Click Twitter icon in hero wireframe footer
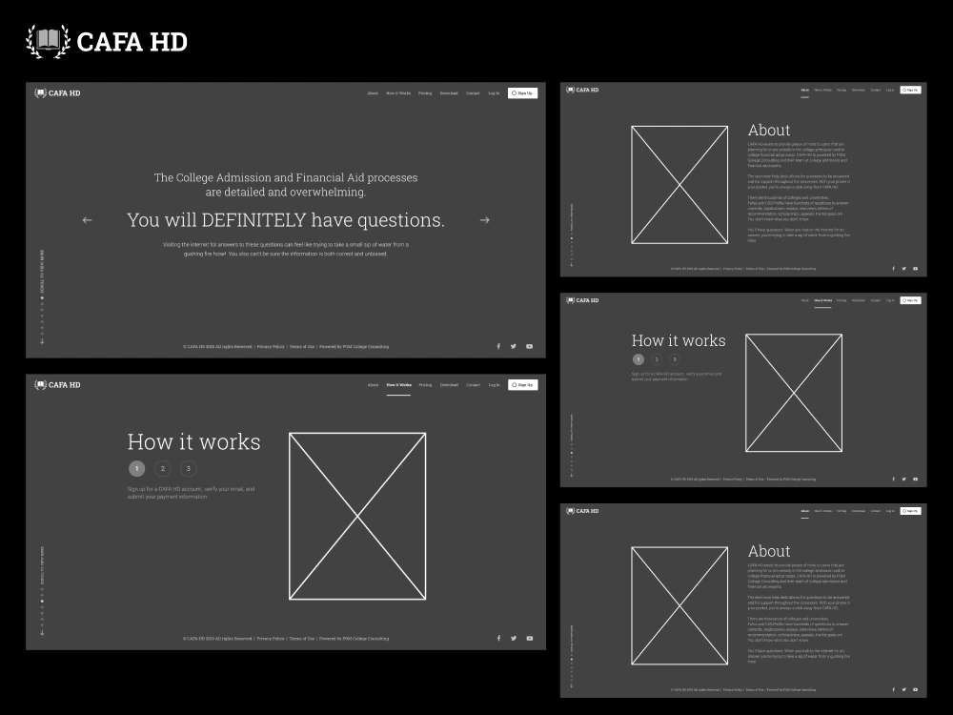The image size is (953, 715). coord(514,347)
